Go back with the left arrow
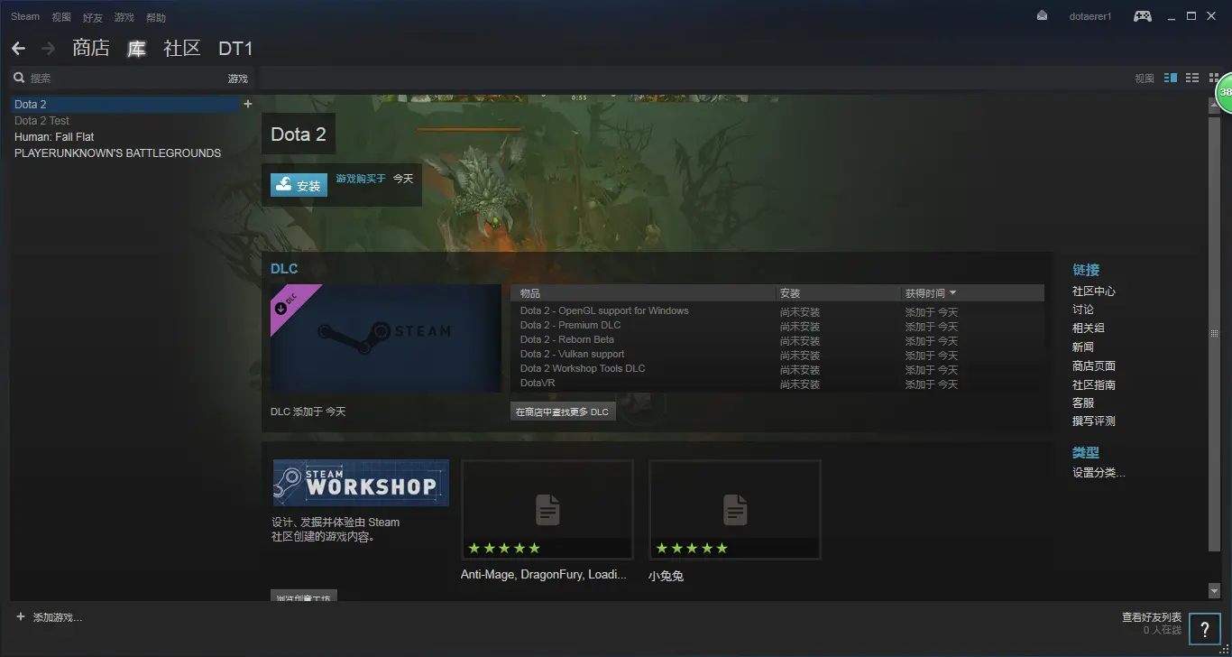This screenshot has height=657, width=1232. 18,48
